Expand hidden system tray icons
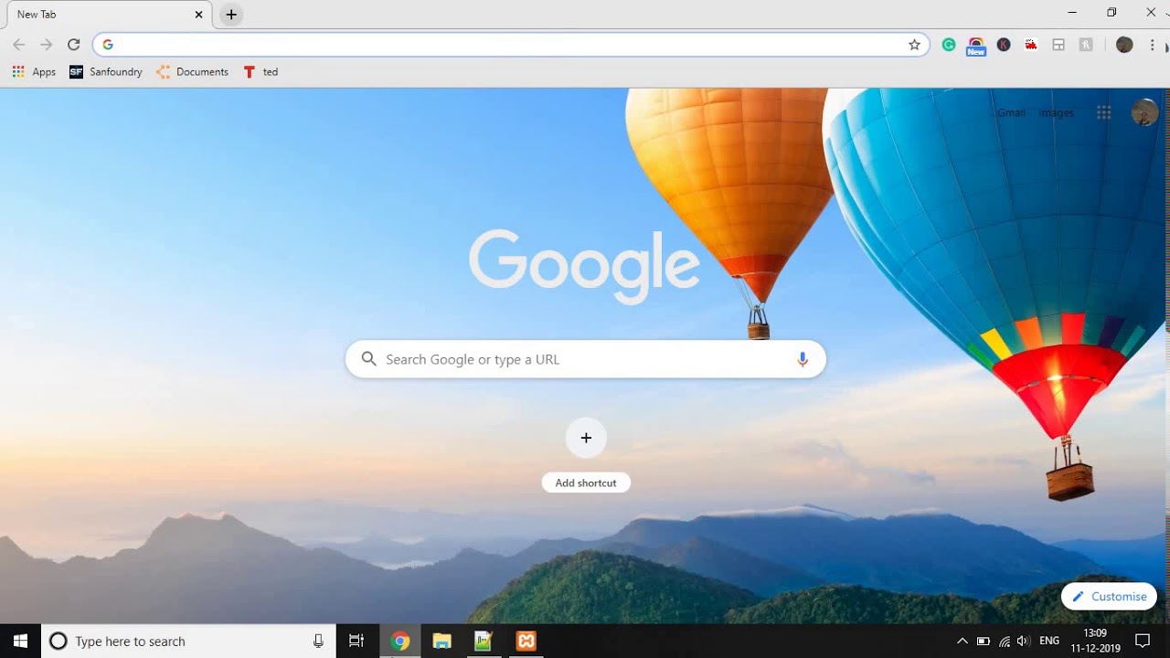 pyautogui.click(x=962, y=641)
